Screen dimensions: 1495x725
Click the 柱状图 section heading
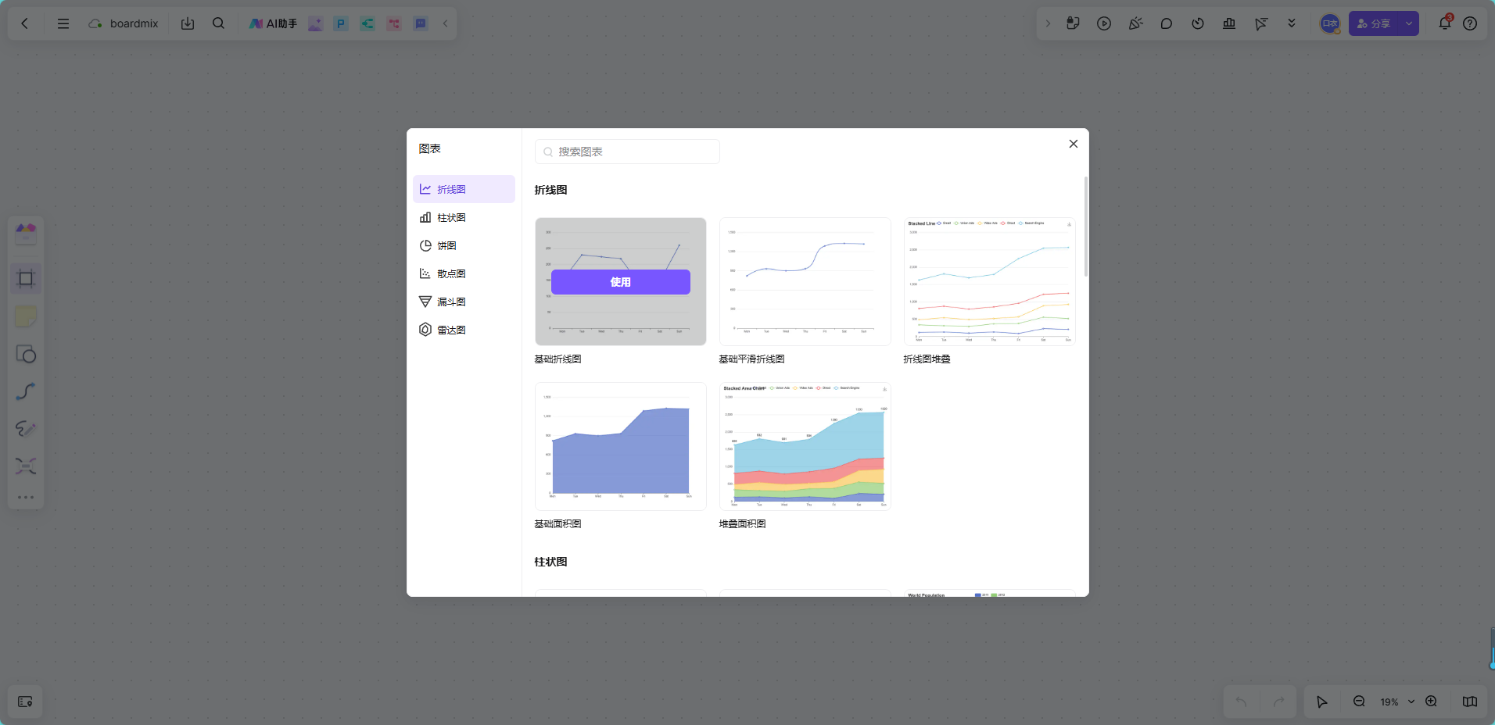(550, 562)
